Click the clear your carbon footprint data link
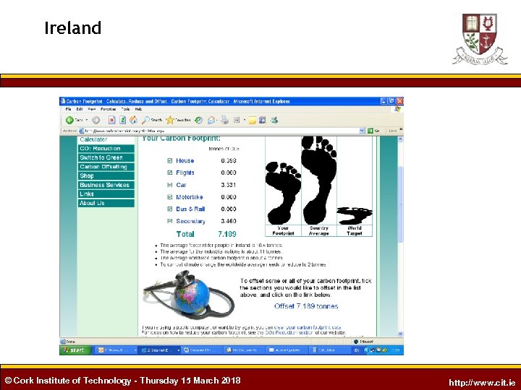The width and height of the screenshot is (521, 390). [308, 327]
